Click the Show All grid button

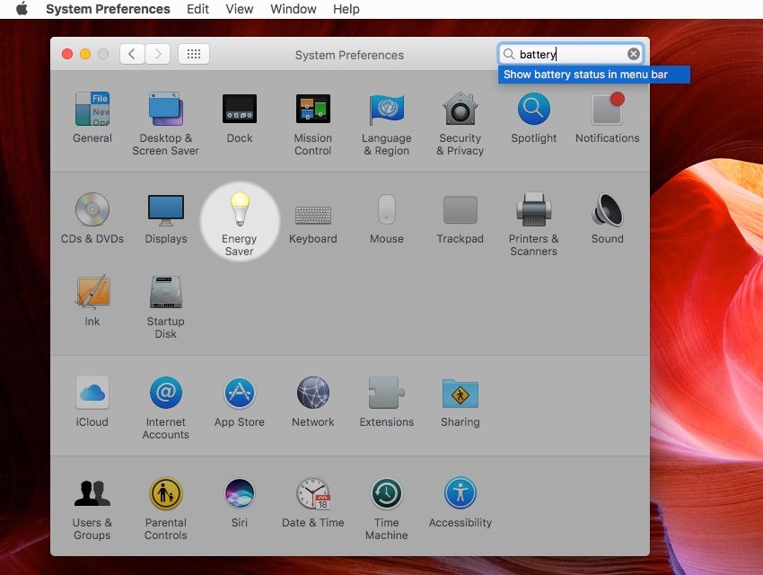(x=194, y=54)
